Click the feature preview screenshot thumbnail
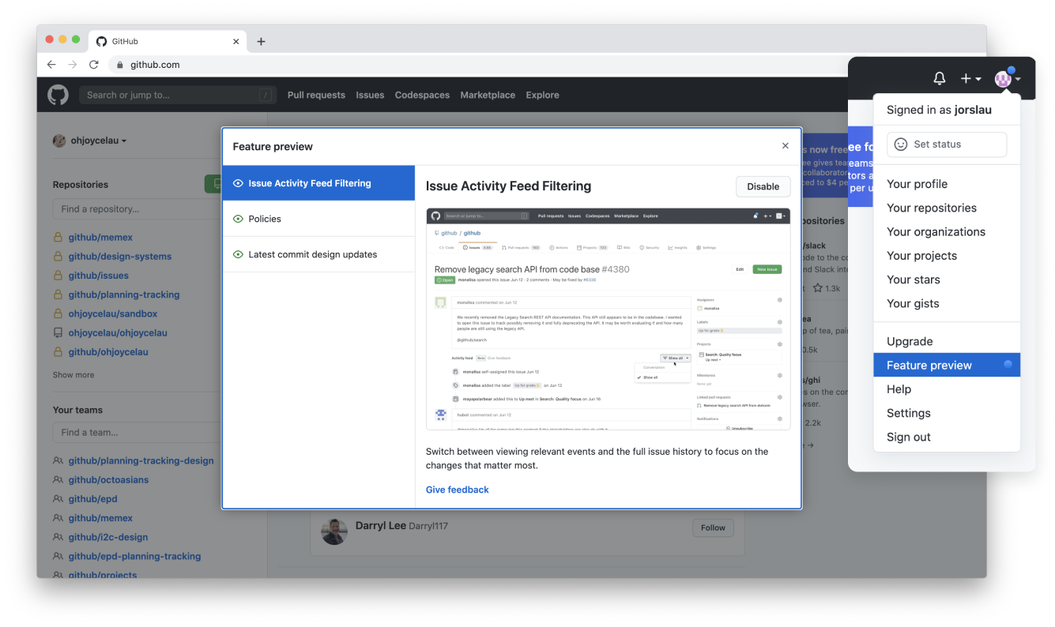 pos(608,319)
